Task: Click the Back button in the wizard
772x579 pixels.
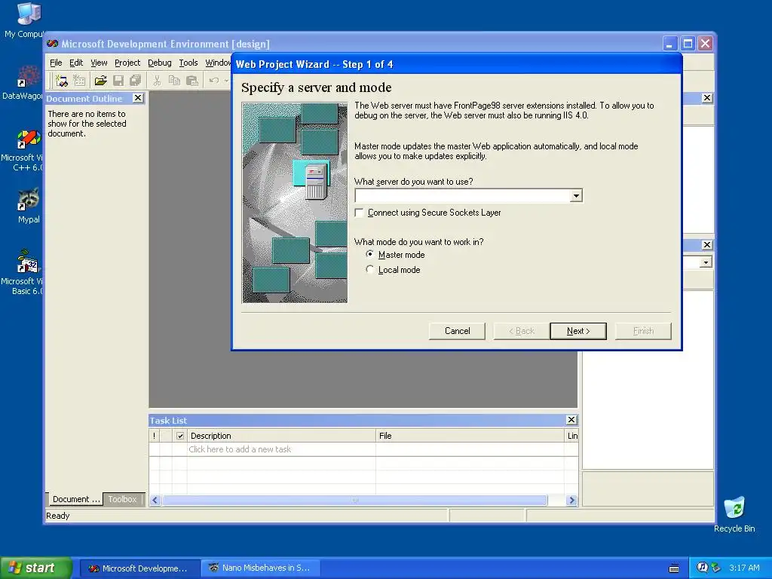Action: (522, 331)
